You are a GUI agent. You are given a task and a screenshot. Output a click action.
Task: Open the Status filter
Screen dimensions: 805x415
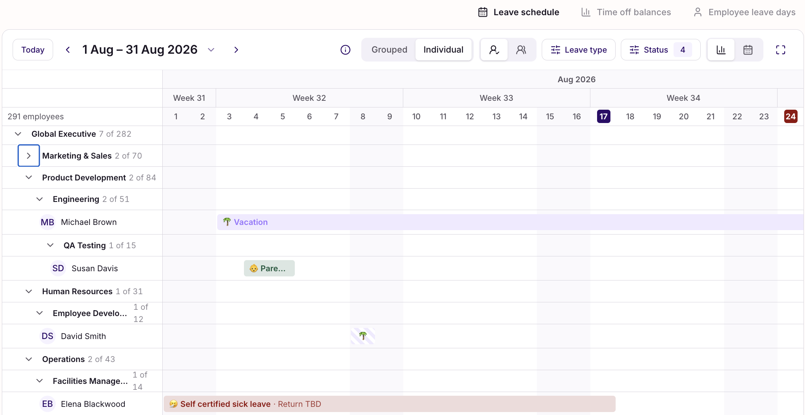[661, 50]
